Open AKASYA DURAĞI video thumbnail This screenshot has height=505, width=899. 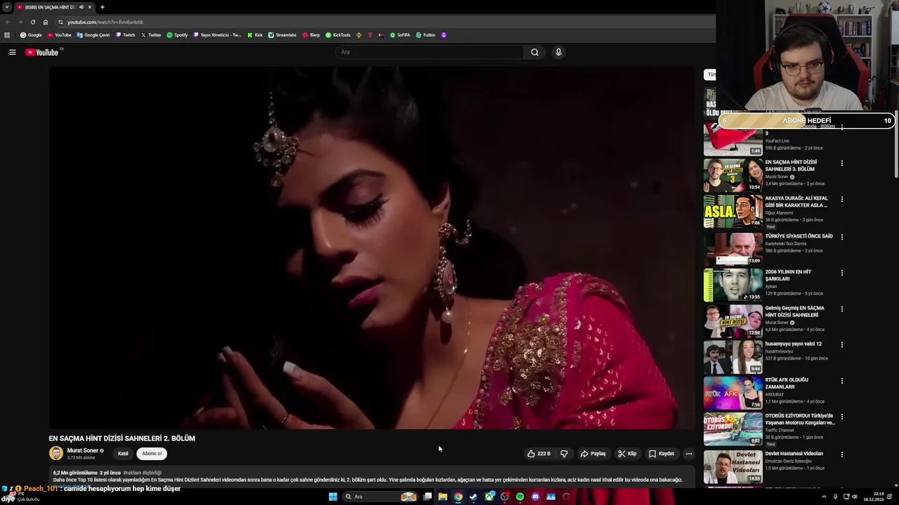733,211
